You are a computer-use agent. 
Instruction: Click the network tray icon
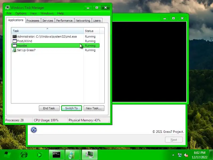[x=179, y=155]
